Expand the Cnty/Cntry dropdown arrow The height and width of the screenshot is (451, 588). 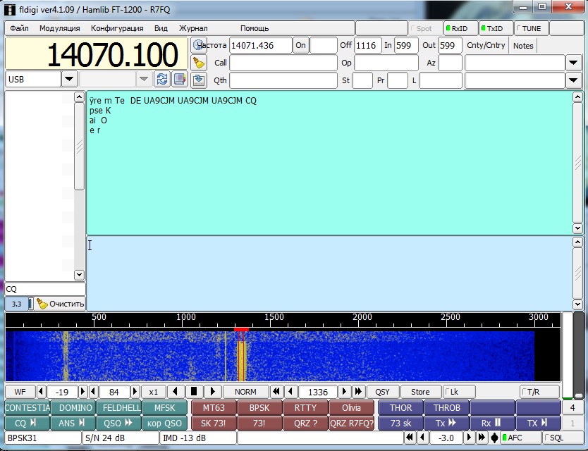tap(573, 63)
